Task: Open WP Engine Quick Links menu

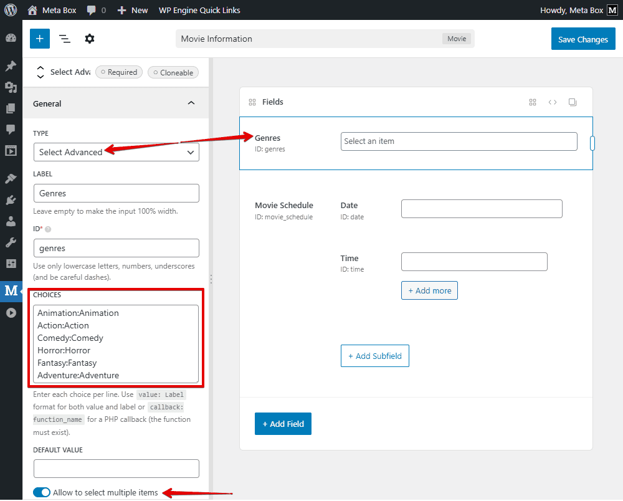Action: (199, 10)
